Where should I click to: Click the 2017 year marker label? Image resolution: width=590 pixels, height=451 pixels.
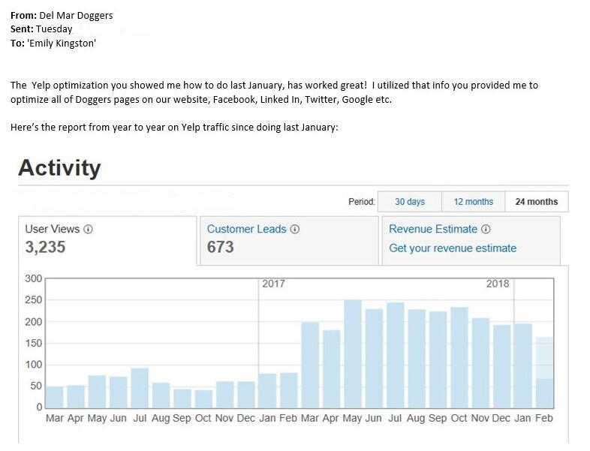[x=274, y=284]
